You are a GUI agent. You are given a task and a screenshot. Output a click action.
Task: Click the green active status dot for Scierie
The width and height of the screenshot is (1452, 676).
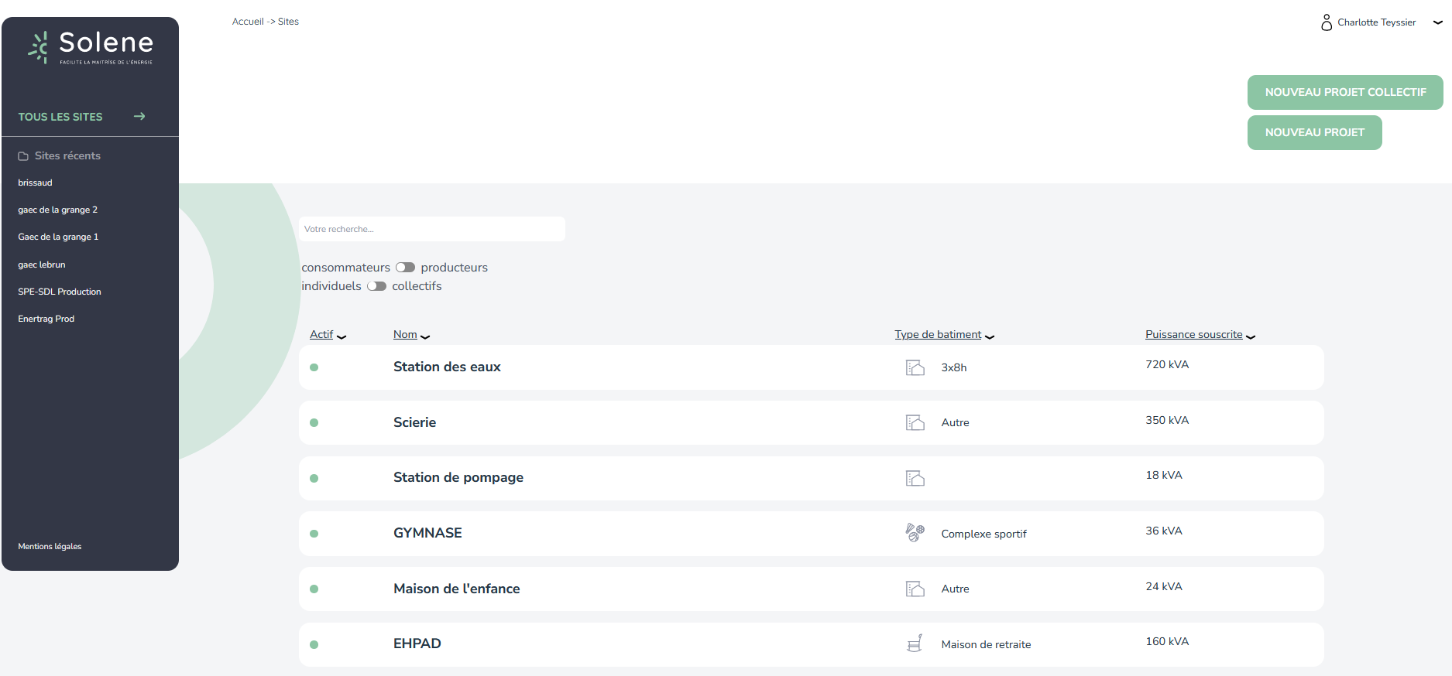pyautogui.click(x=314, y=423)
